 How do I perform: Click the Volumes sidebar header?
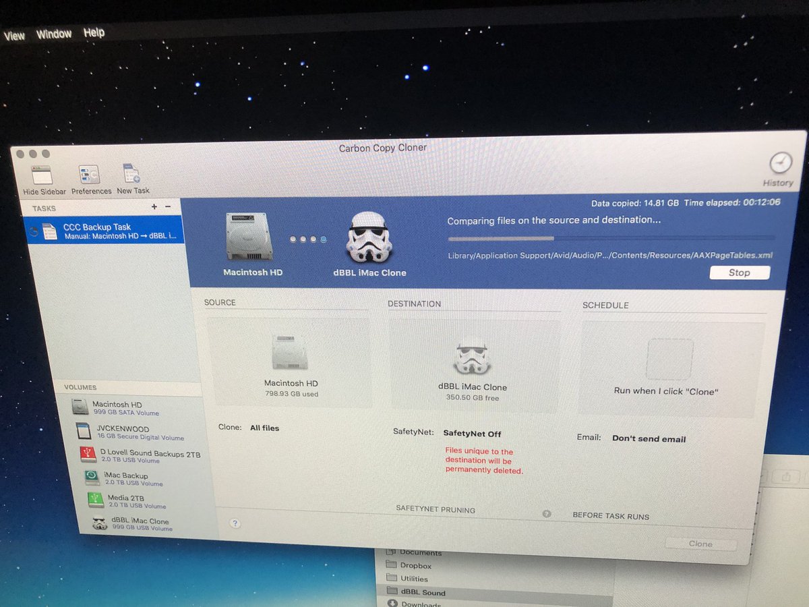click(x=80, y=387)
